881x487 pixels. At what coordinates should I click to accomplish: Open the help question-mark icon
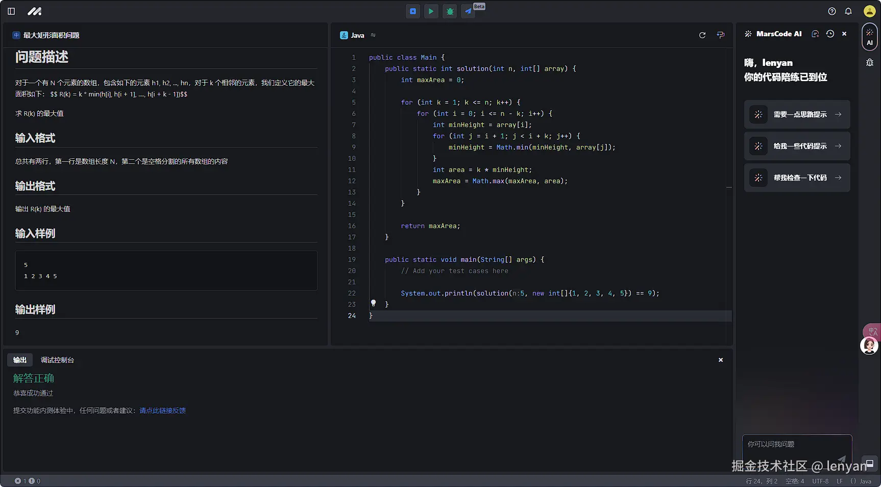click(832, 11)
